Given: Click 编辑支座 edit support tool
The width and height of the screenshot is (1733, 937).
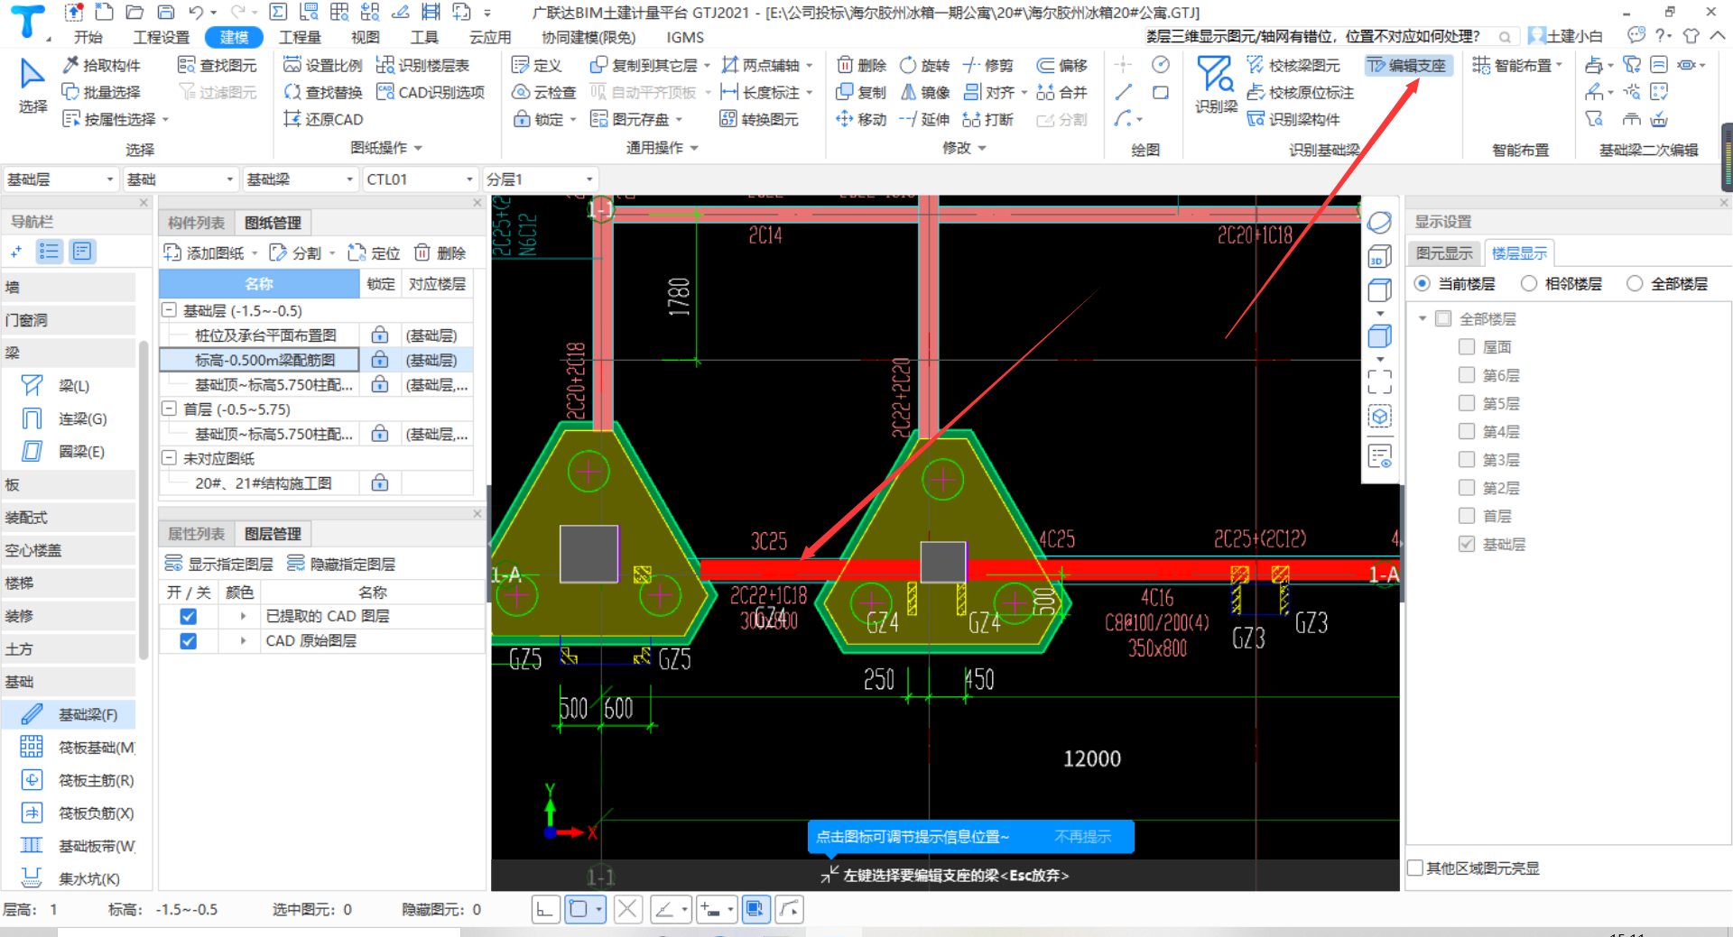Looking at the screenshot, I should [1406, 65].
